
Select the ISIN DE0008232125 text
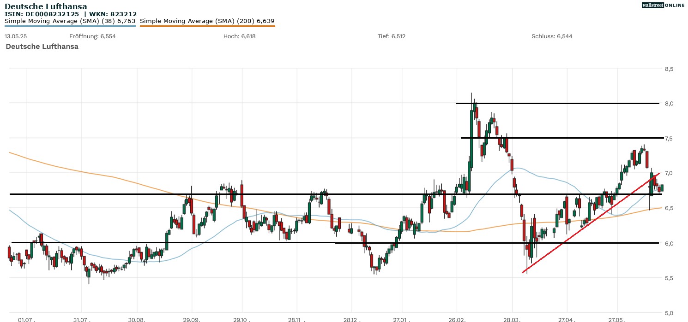pos(42,14)
